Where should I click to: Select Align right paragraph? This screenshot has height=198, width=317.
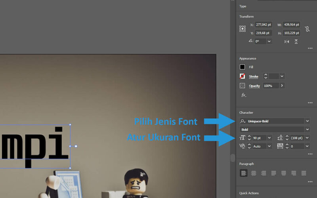point(264,173)
